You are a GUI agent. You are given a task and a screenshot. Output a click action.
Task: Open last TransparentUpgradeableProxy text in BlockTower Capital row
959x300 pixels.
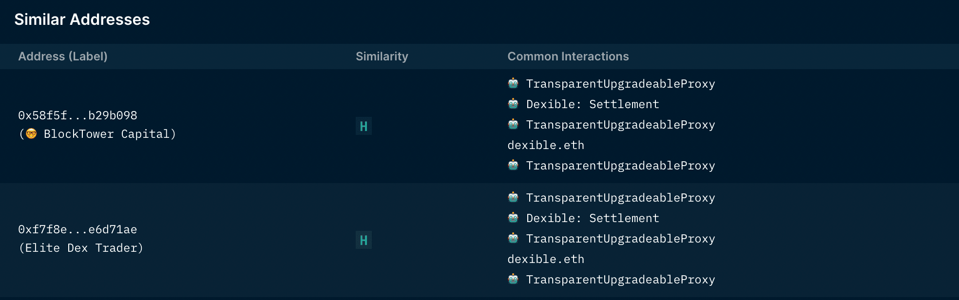[x=620, y=166]
